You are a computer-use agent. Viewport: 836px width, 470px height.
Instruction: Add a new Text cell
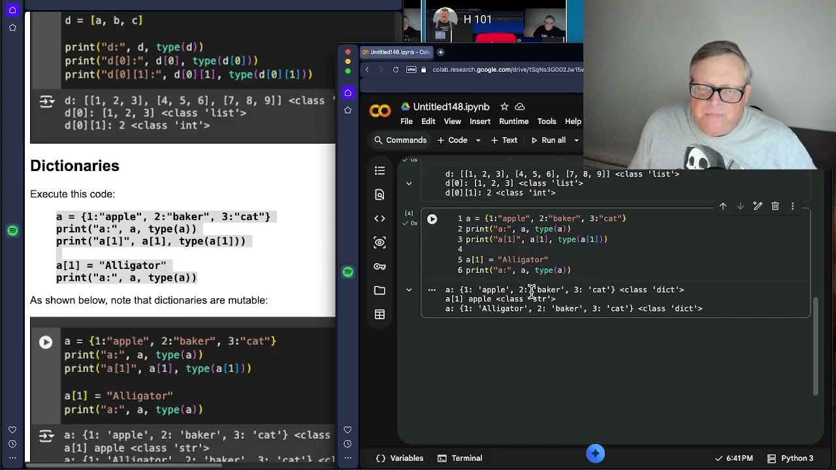click(x=504, y=140)
